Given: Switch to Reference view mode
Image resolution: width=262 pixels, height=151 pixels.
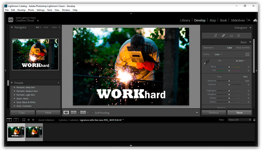Looking at the screenshot, I should (x=73, y=113).
